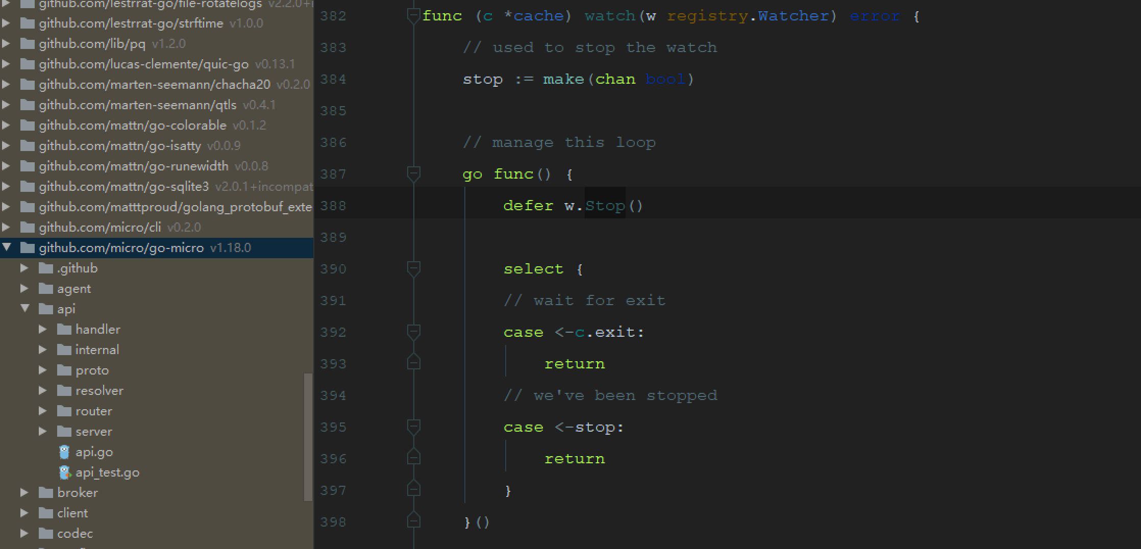Fold the watch function at line 382
The height and width of the screenshot is (549, 1141).
[x=414, y=16]
